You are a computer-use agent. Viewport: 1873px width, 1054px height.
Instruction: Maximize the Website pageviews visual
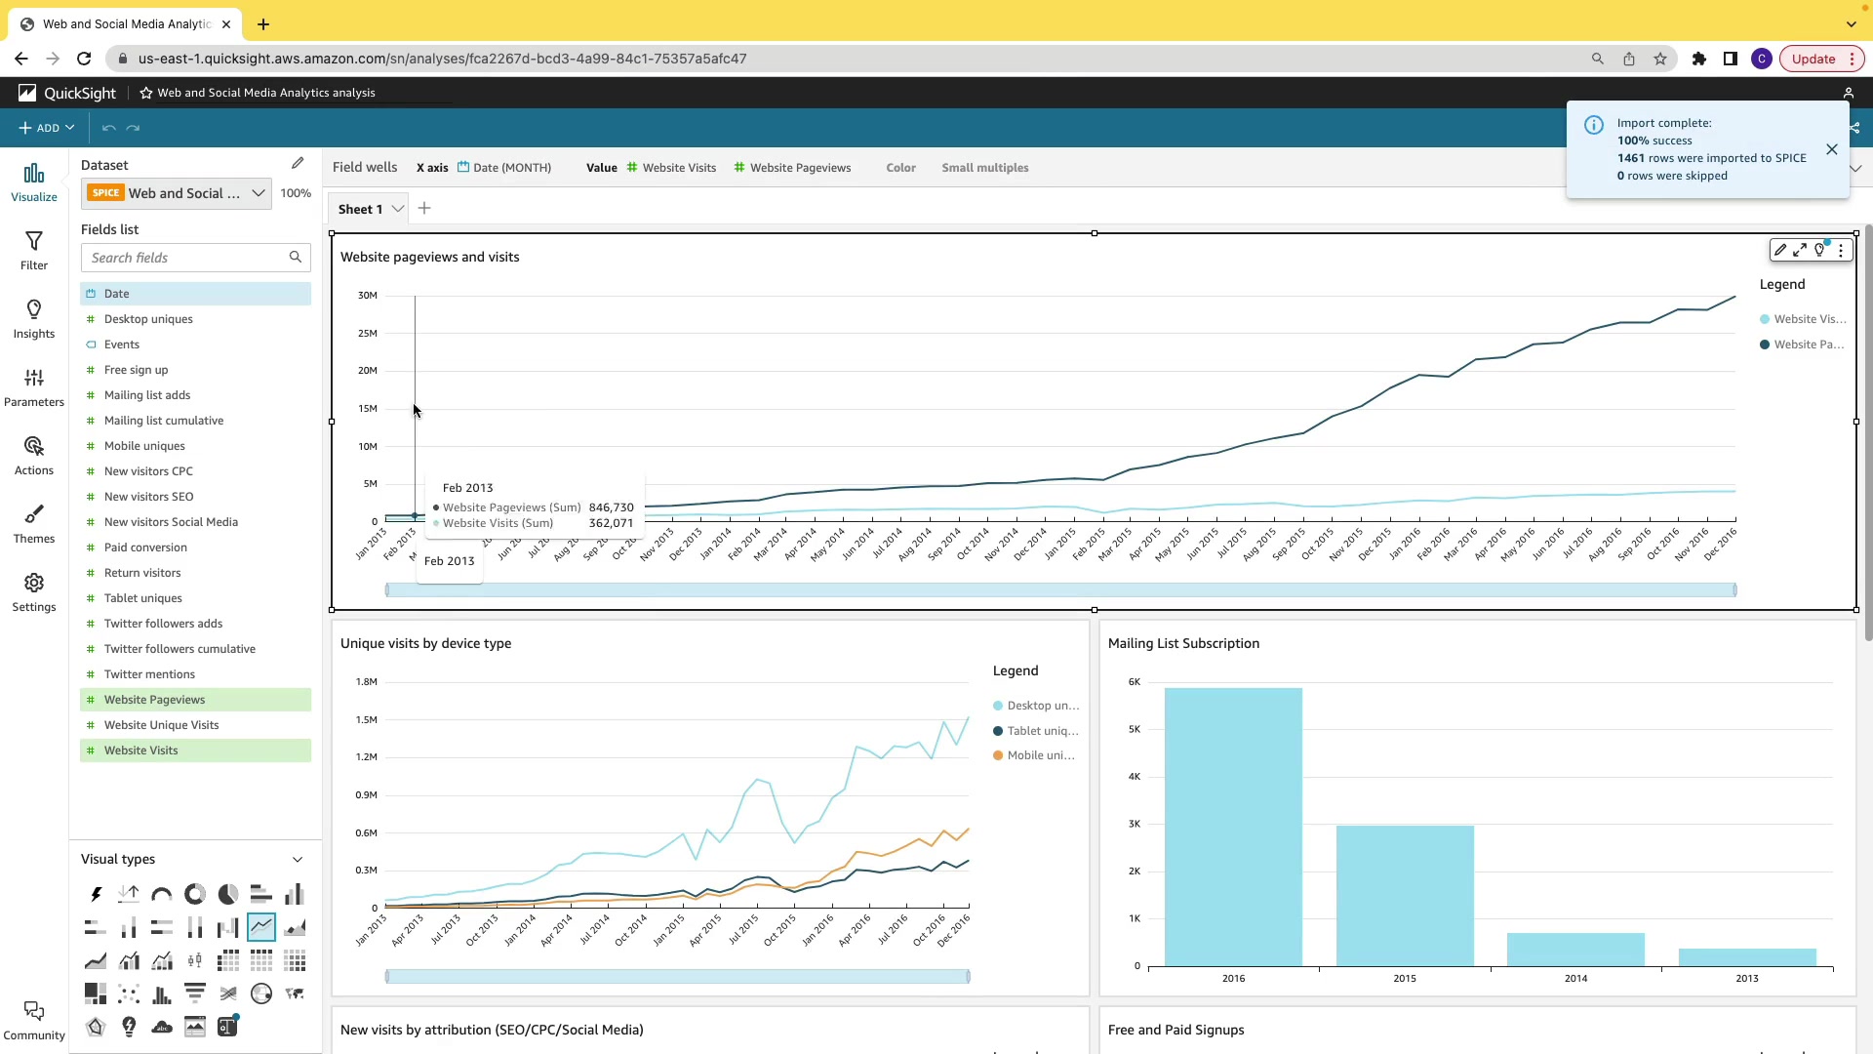pos(1800,251)
